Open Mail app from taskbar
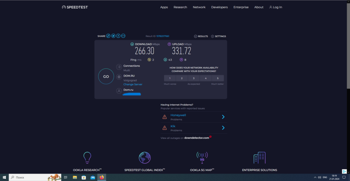 (93, 178)
